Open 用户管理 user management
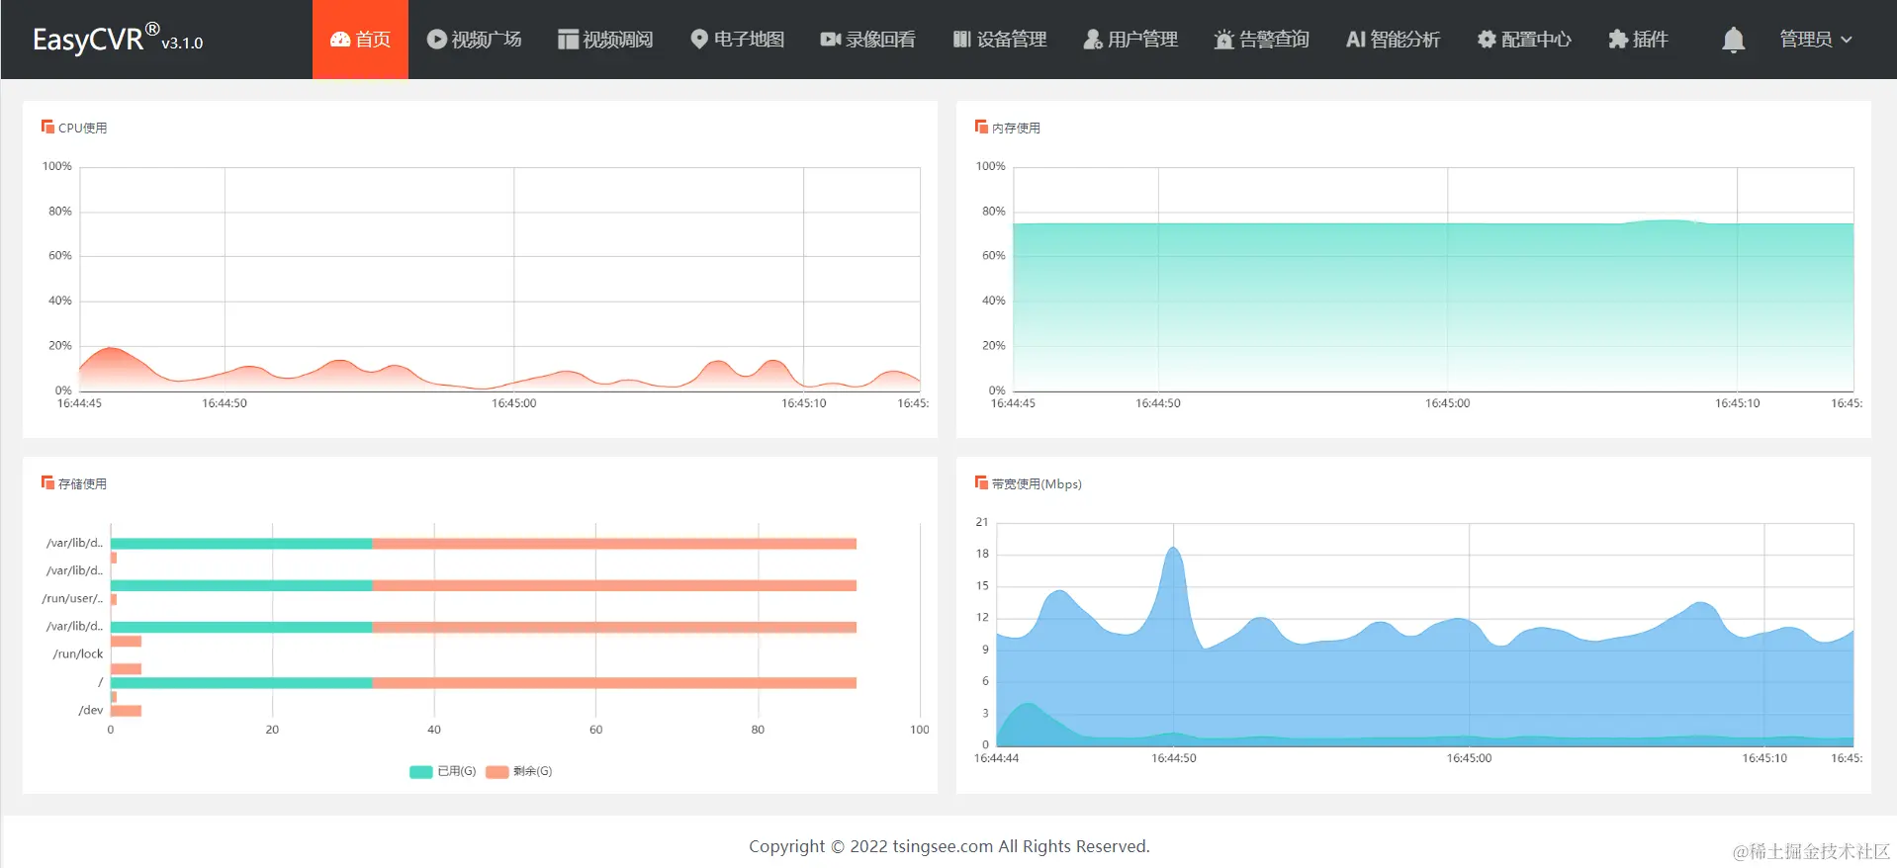Image resolution: width=1897 pixels, height=868 pixels. tap(1130, 40)
